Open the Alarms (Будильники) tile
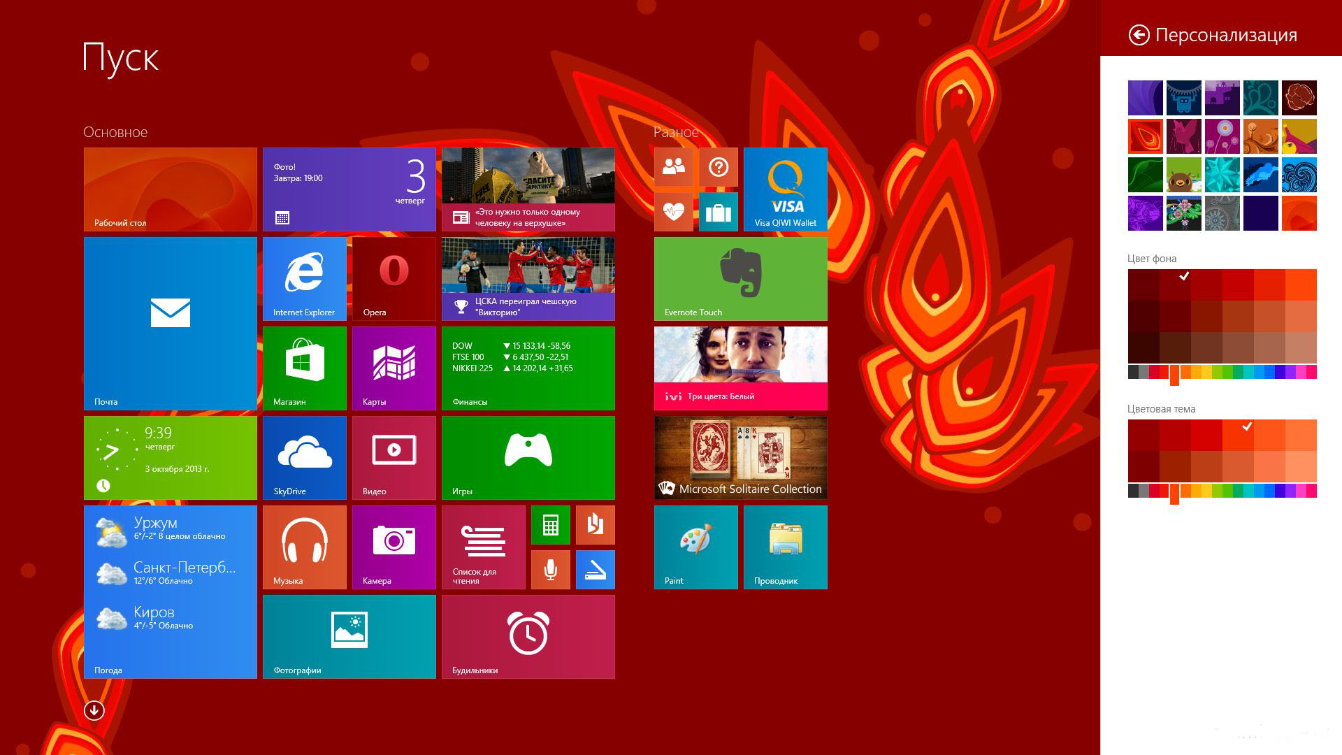 tap(528, 636)
